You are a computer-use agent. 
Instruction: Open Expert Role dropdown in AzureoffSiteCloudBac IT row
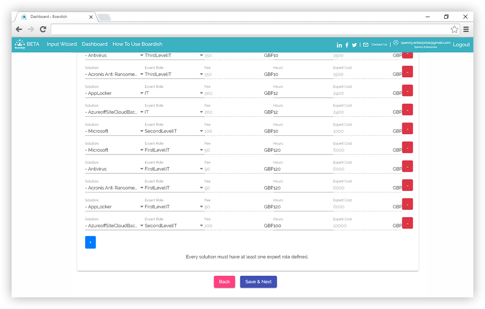(x=174, y=112)
